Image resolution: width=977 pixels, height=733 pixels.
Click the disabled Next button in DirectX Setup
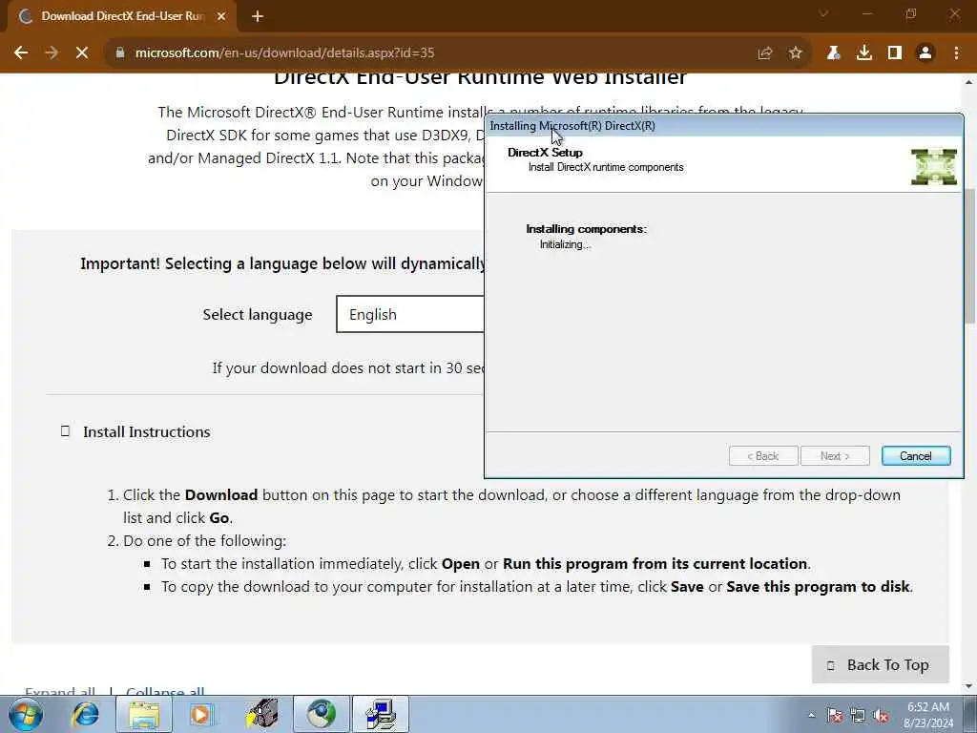[x=835, y=455]
